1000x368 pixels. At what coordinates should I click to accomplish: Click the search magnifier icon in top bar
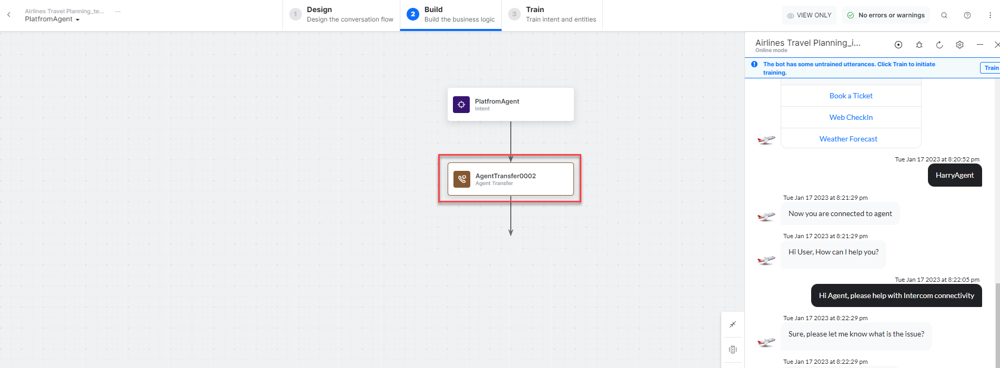tap(944, 15)
